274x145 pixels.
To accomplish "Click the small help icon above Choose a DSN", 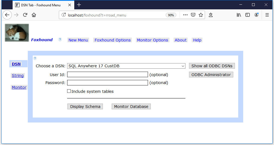I will (x=35, y=58).
